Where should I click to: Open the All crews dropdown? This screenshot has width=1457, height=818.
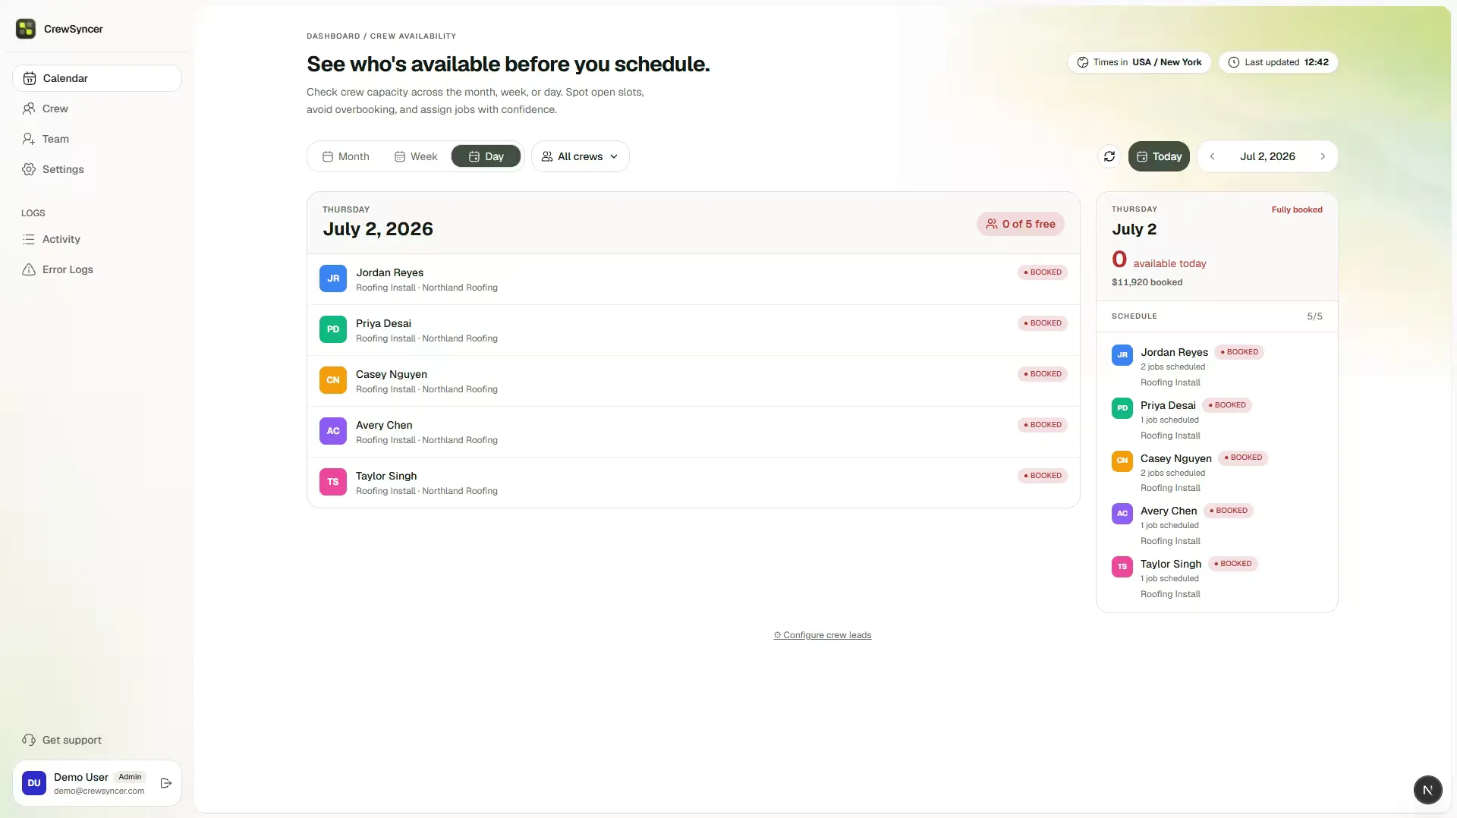click(581, 156)
